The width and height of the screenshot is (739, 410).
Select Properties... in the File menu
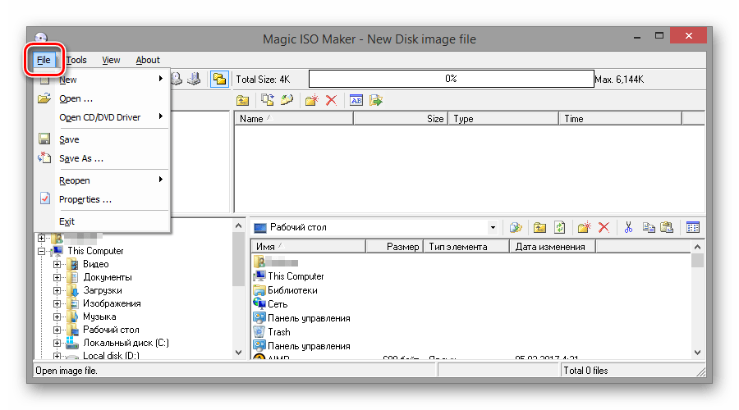pyautogui.click(x=85, y=199)
